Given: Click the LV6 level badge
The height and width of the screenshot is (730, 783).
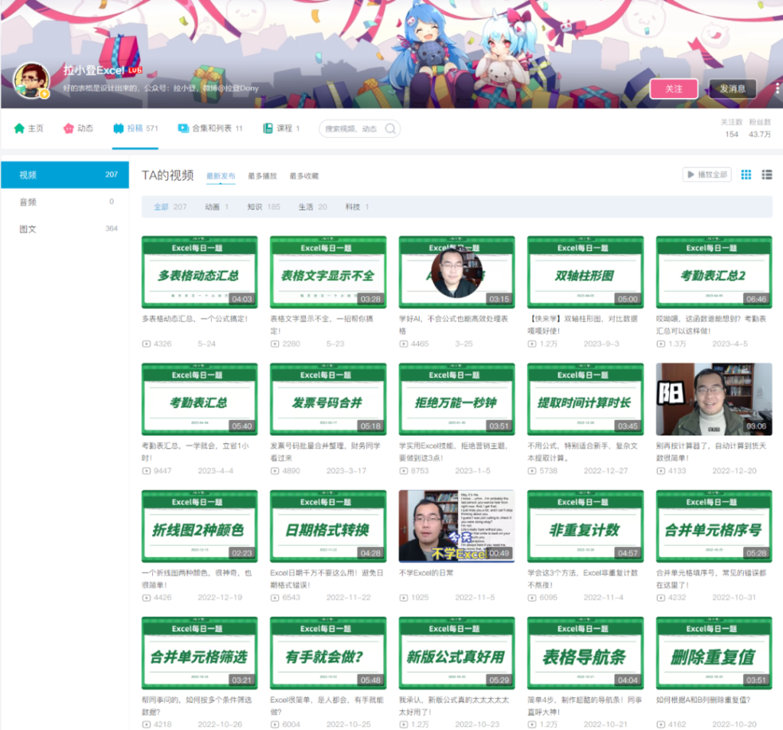Looking at the screenshot, I should (x=135, y=70).
